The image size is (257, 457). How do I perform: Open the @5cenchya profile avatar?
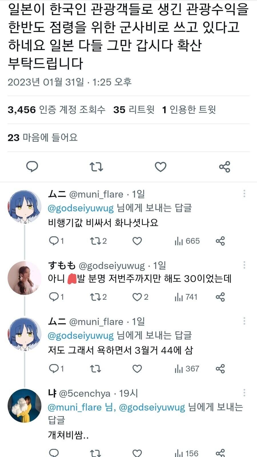pyautogui.click(x=24, y=406)
